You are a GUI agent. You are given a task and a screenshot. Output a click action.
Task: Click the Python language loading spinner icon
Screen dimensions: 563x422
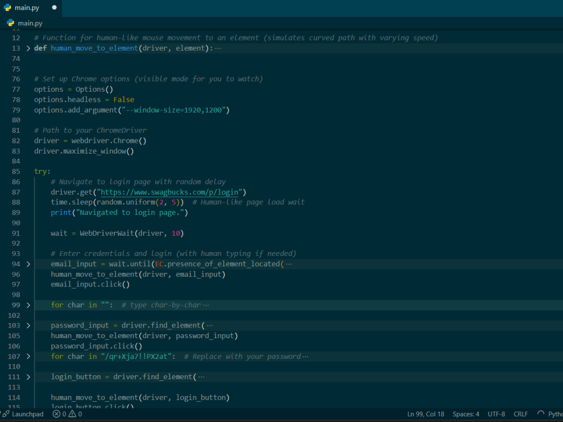[540, 414]
